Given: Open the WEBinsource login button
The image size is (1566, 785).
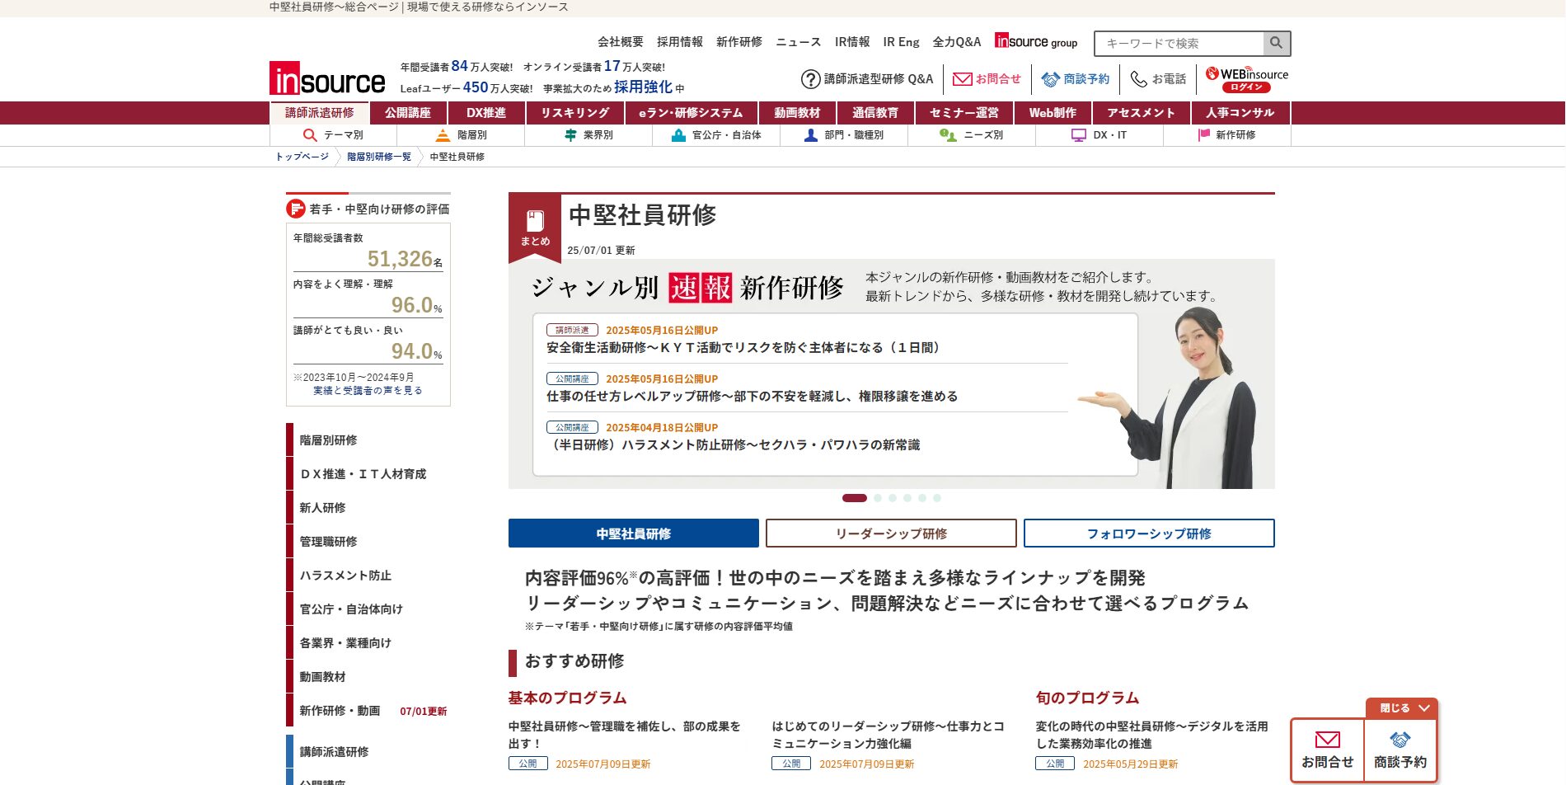Looking at the screenshot, I should (1246, 79).
